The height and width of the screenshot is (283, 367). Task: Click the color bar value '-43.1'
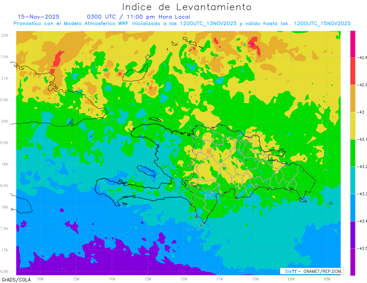point(361,140)
